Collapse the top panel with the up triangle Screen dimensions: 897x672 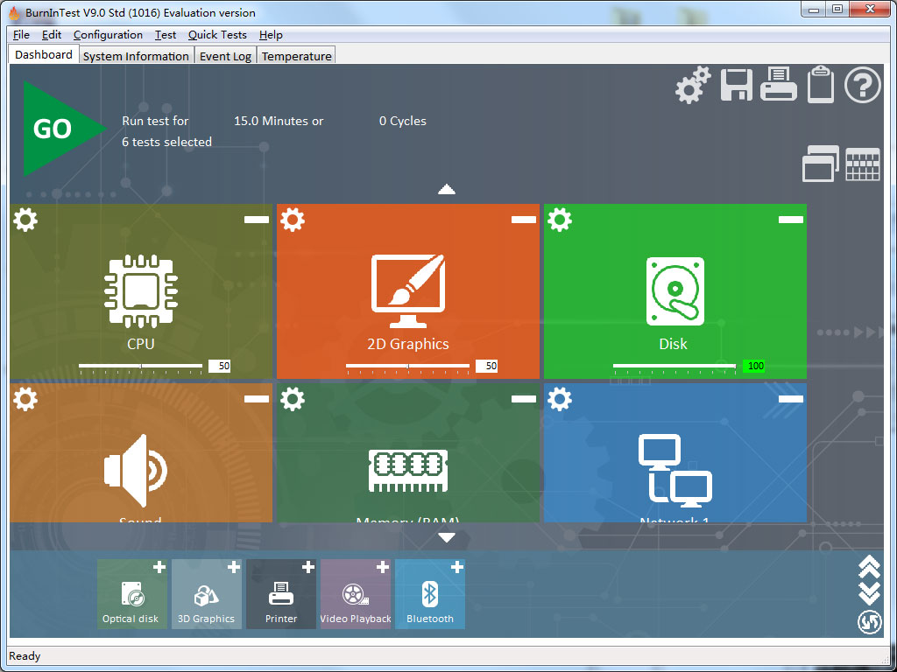point(447,188)
